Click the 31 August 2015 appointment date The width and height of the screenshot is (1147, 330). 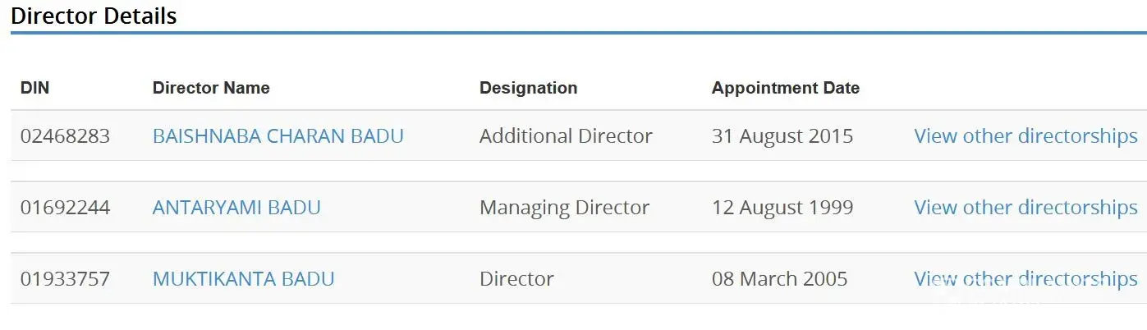[x=782, y=136]
